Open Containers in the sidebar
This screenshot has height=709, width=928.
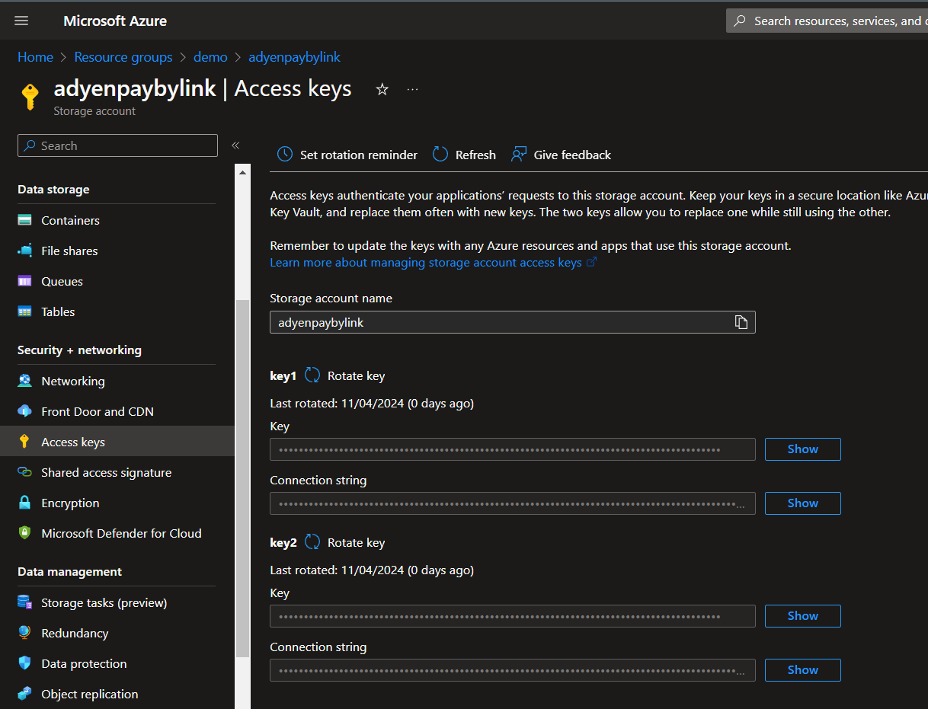click(70, 220)
